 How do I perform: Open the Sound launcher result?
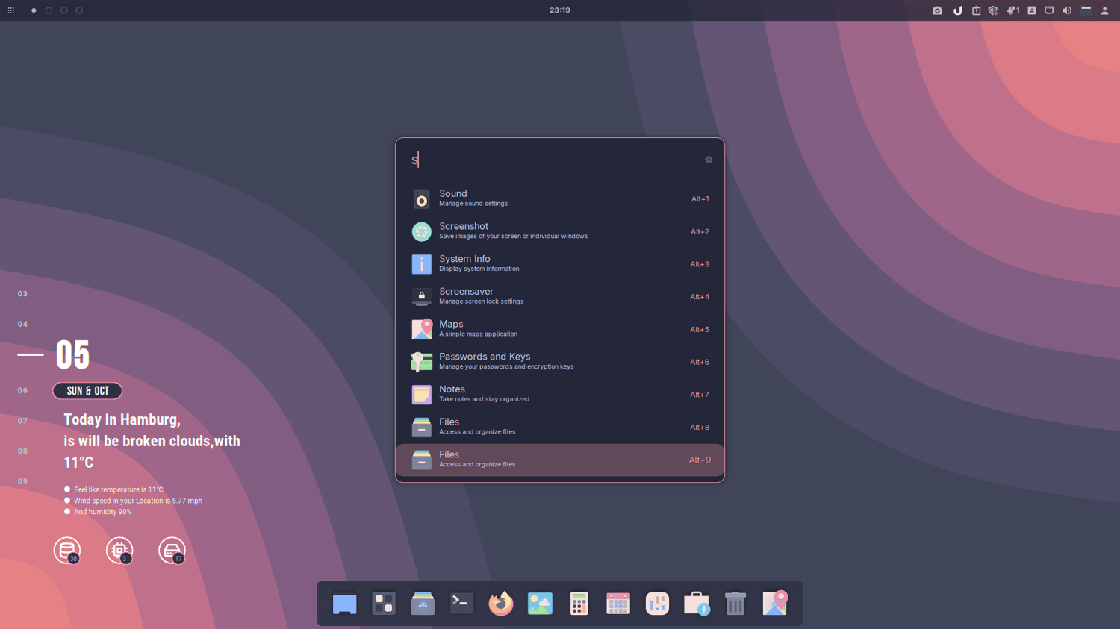click(560, 198)
